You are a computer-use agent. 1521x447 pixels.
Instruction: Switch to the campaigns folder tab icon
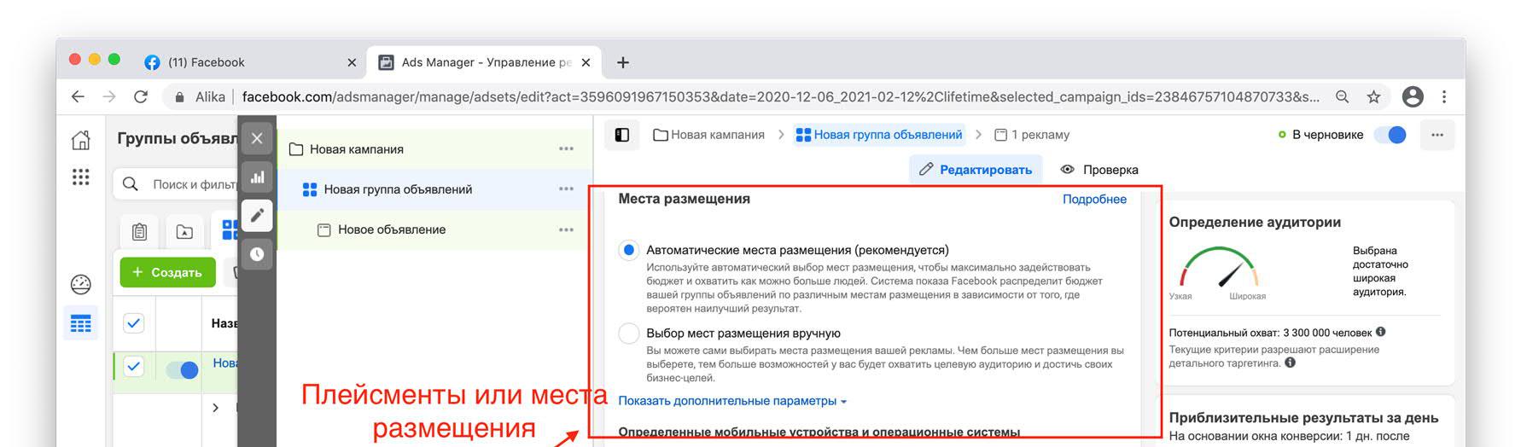(x=184, y=231)
